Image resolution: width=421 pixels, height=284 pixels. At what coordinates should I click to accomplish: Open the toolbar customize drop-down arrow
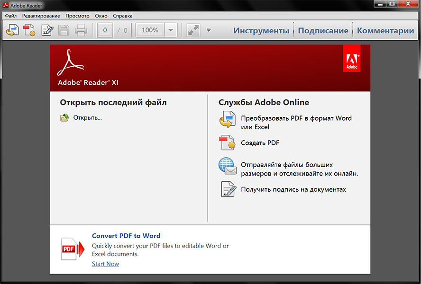[209, 30]
